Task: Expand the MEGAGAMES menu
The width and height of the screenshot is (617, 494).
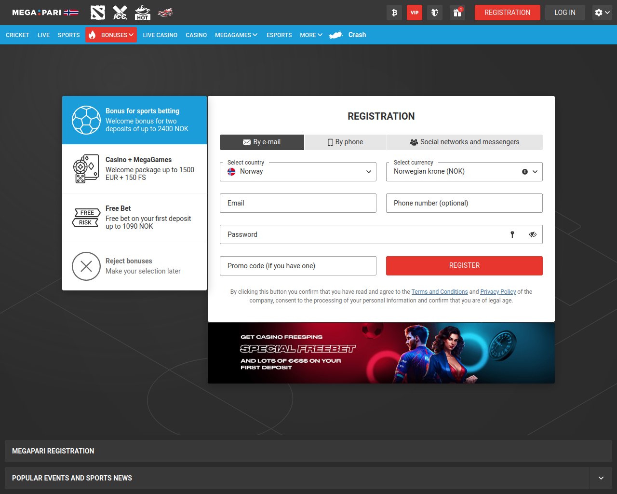Action: [236, 35]
